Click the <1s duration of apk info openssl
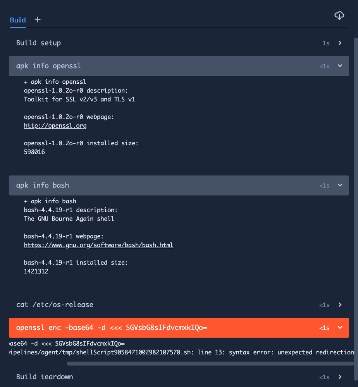 point(324,66)
